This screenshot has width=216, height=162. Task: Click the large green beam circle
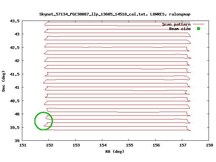click(44, 121)
